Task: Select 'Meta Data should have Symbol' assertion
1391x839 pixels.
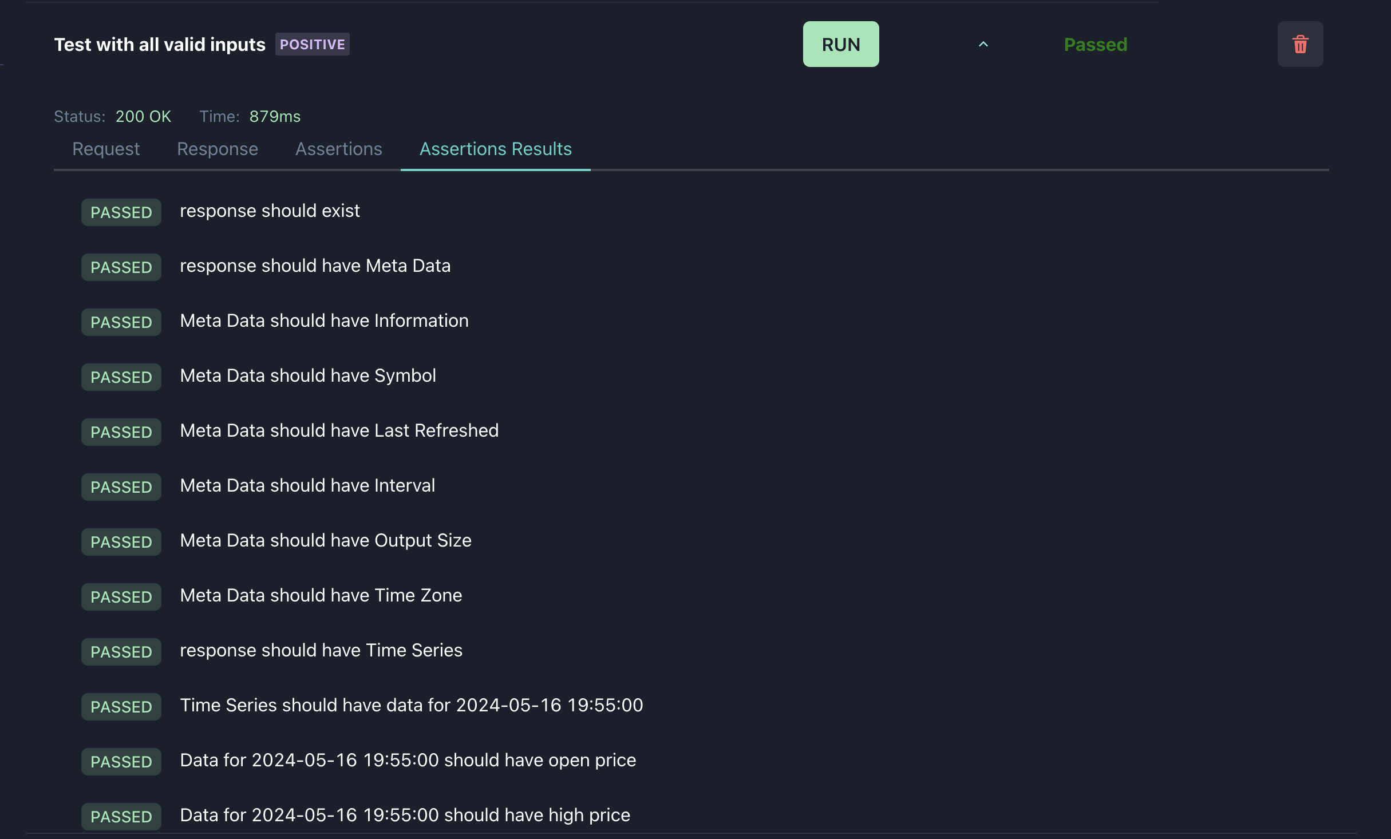Action: point(308,375)
